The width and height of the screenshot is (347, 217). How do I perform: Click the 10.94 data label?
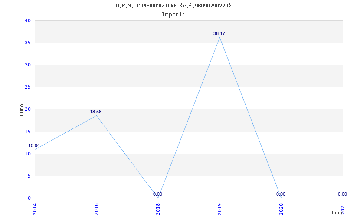click(34, 146)
